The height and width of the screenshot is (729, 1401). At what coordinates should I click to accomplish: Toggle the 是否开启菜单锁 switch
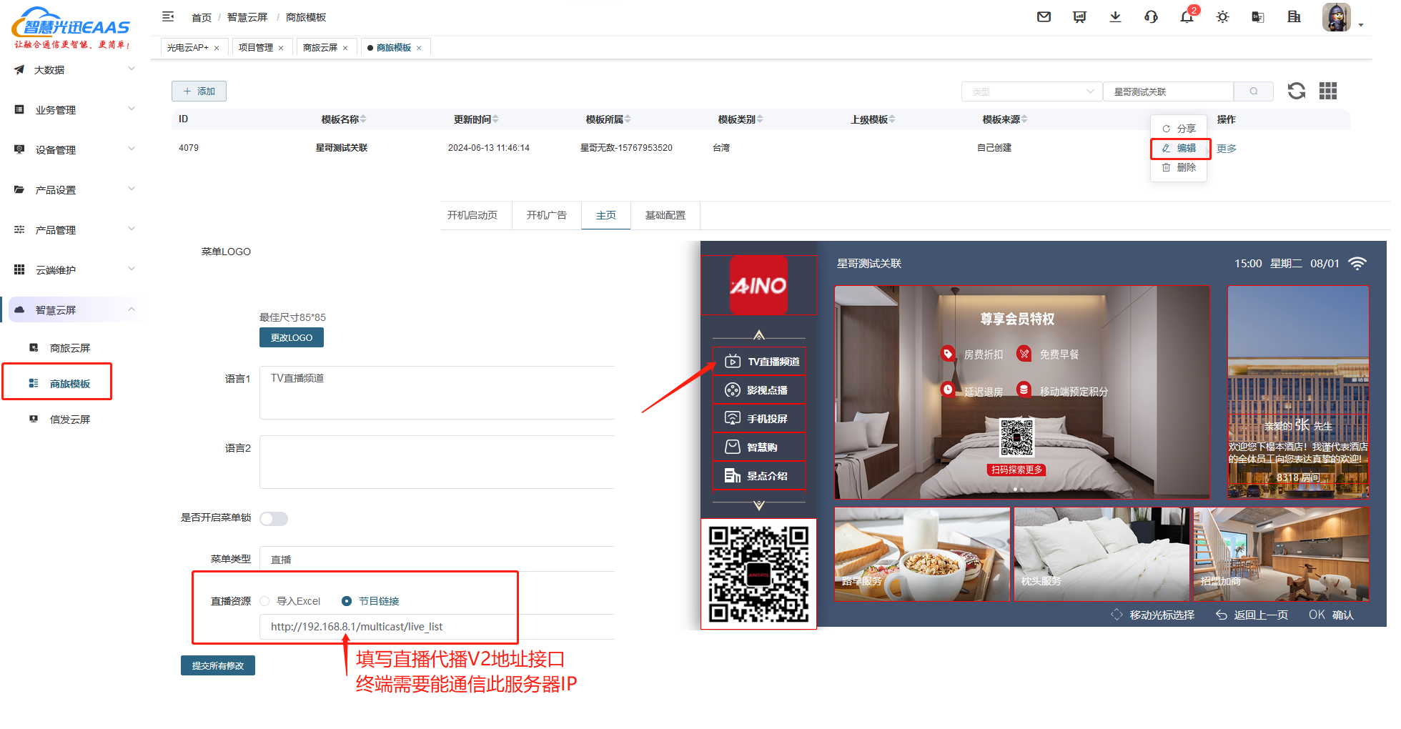pyautogui.click(x=274, y=519)
